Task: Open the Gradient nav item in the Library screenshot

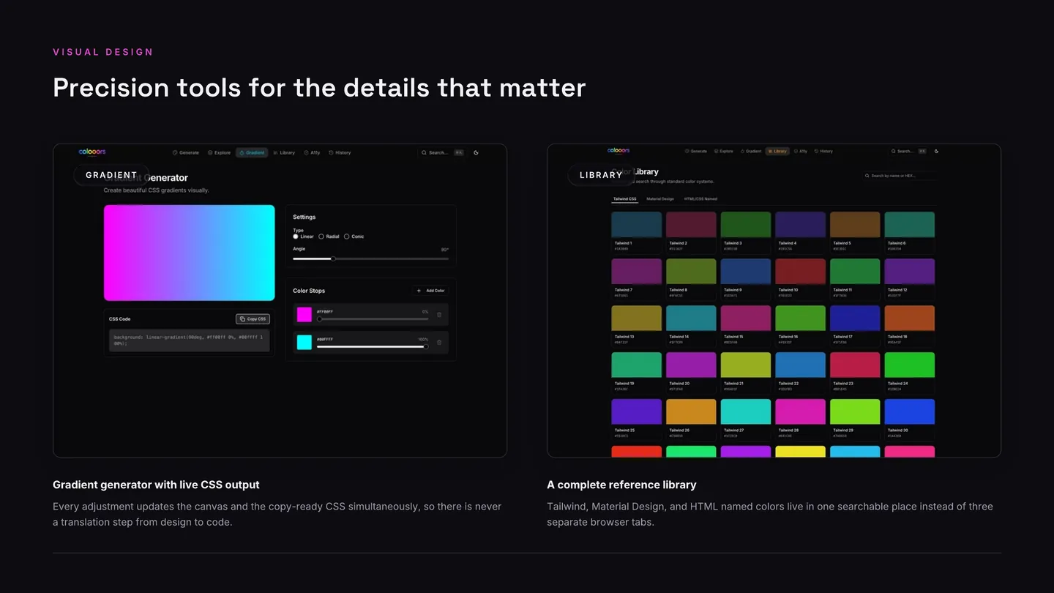Action: click(x=751, y=152)
